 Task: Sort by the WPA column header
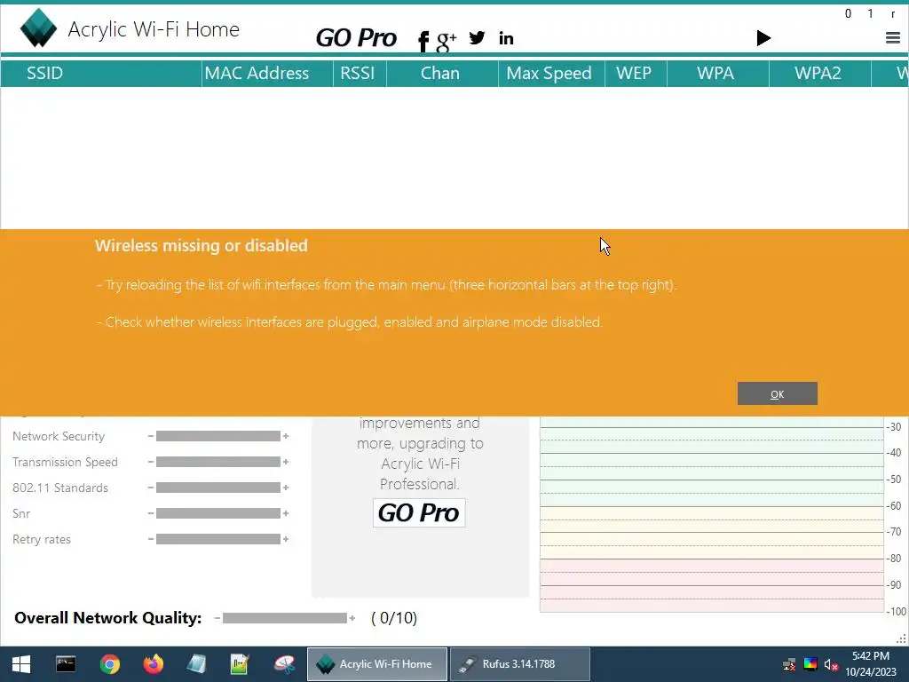pos(717,73)
